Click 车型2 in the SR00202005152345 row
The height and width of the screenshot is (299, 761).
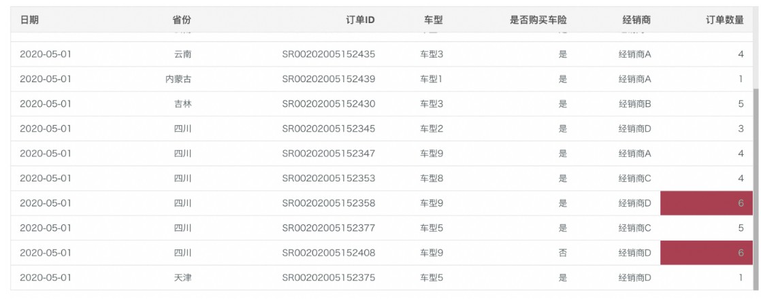432,129
